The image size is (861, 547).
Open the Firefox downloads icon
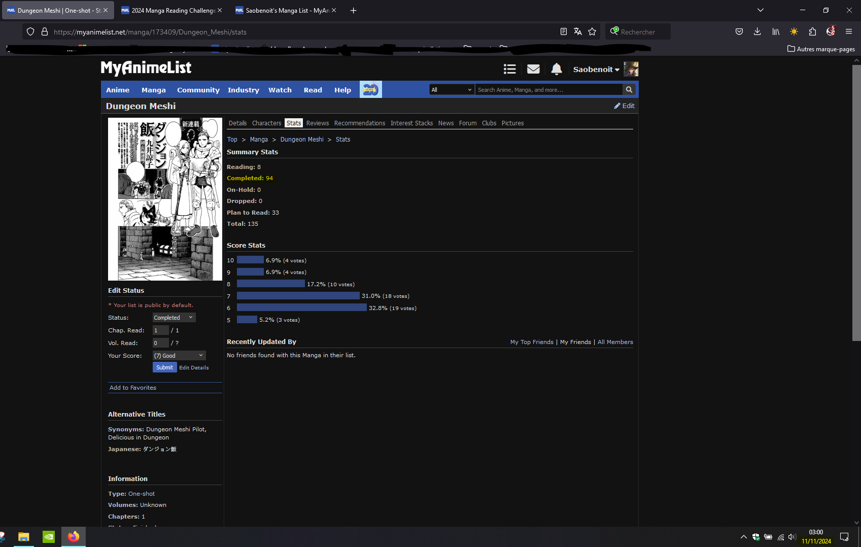coord(757,31)
